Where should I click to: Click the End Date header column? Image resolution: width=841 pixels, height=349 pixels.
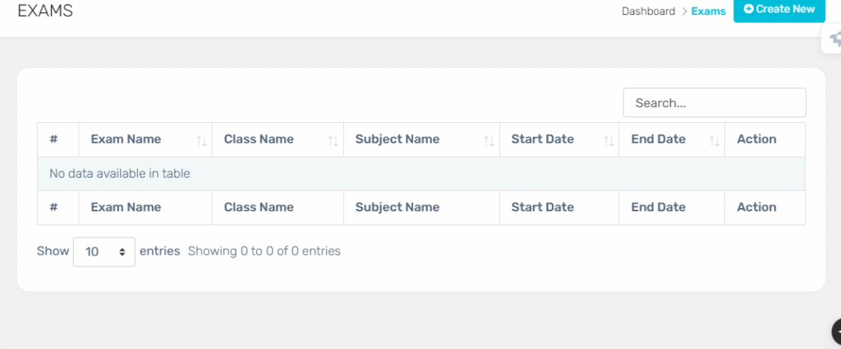672,140
